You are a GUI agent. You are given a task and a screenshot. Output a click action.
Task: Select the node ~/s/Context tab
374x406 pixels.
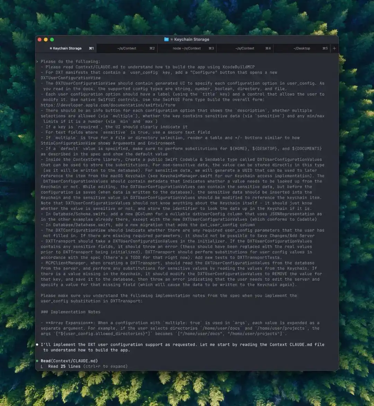(187, 48)
